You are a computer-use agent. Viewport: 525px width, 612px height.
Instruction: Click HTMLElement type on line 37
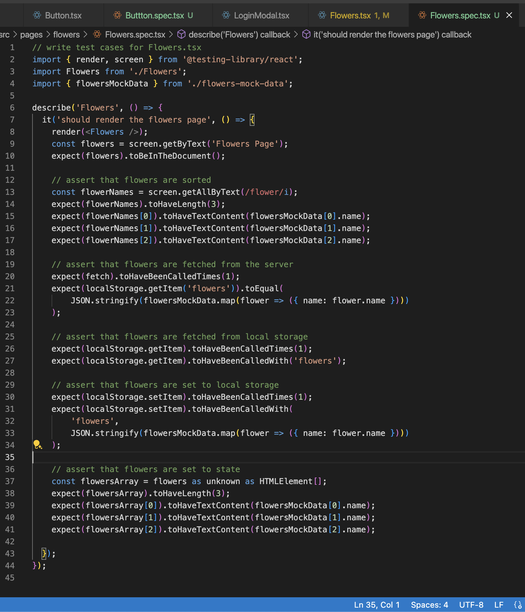coord(286,481)
